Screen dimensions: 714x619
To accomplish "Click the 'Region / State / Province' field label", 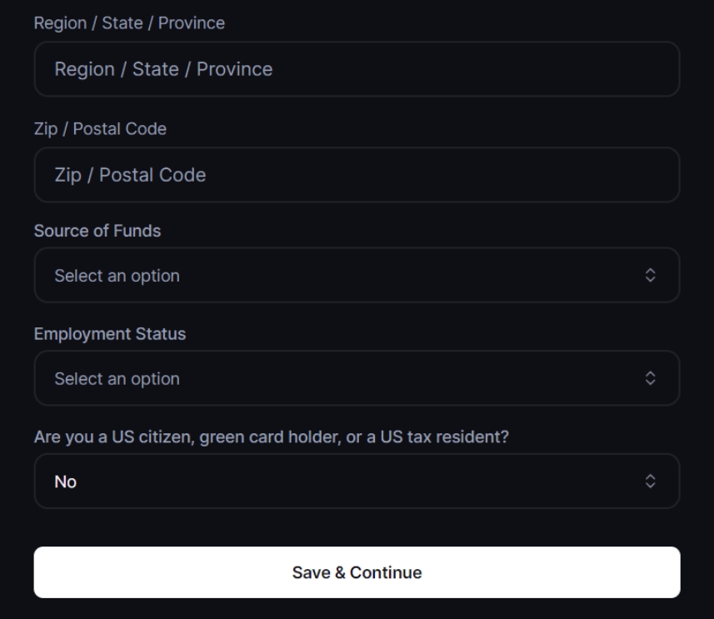I will point(129,23).
